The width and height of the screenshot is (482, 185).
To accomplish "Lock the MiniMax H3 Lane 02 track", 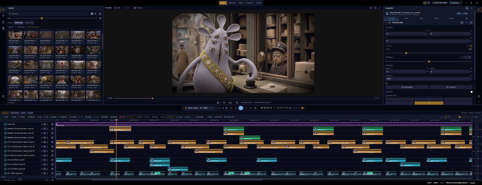I will point(47,133).
